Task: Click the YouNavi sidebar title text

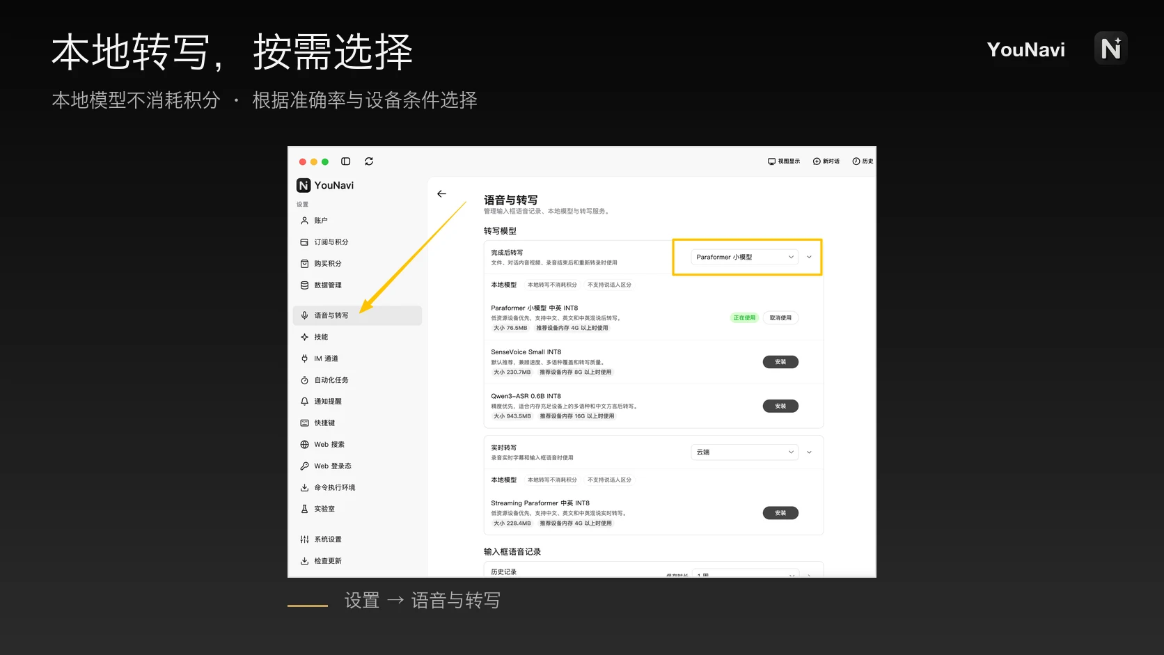Action: 334,185
